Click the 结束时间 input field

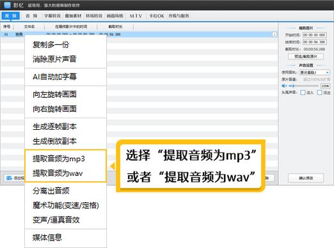(314, 42)
